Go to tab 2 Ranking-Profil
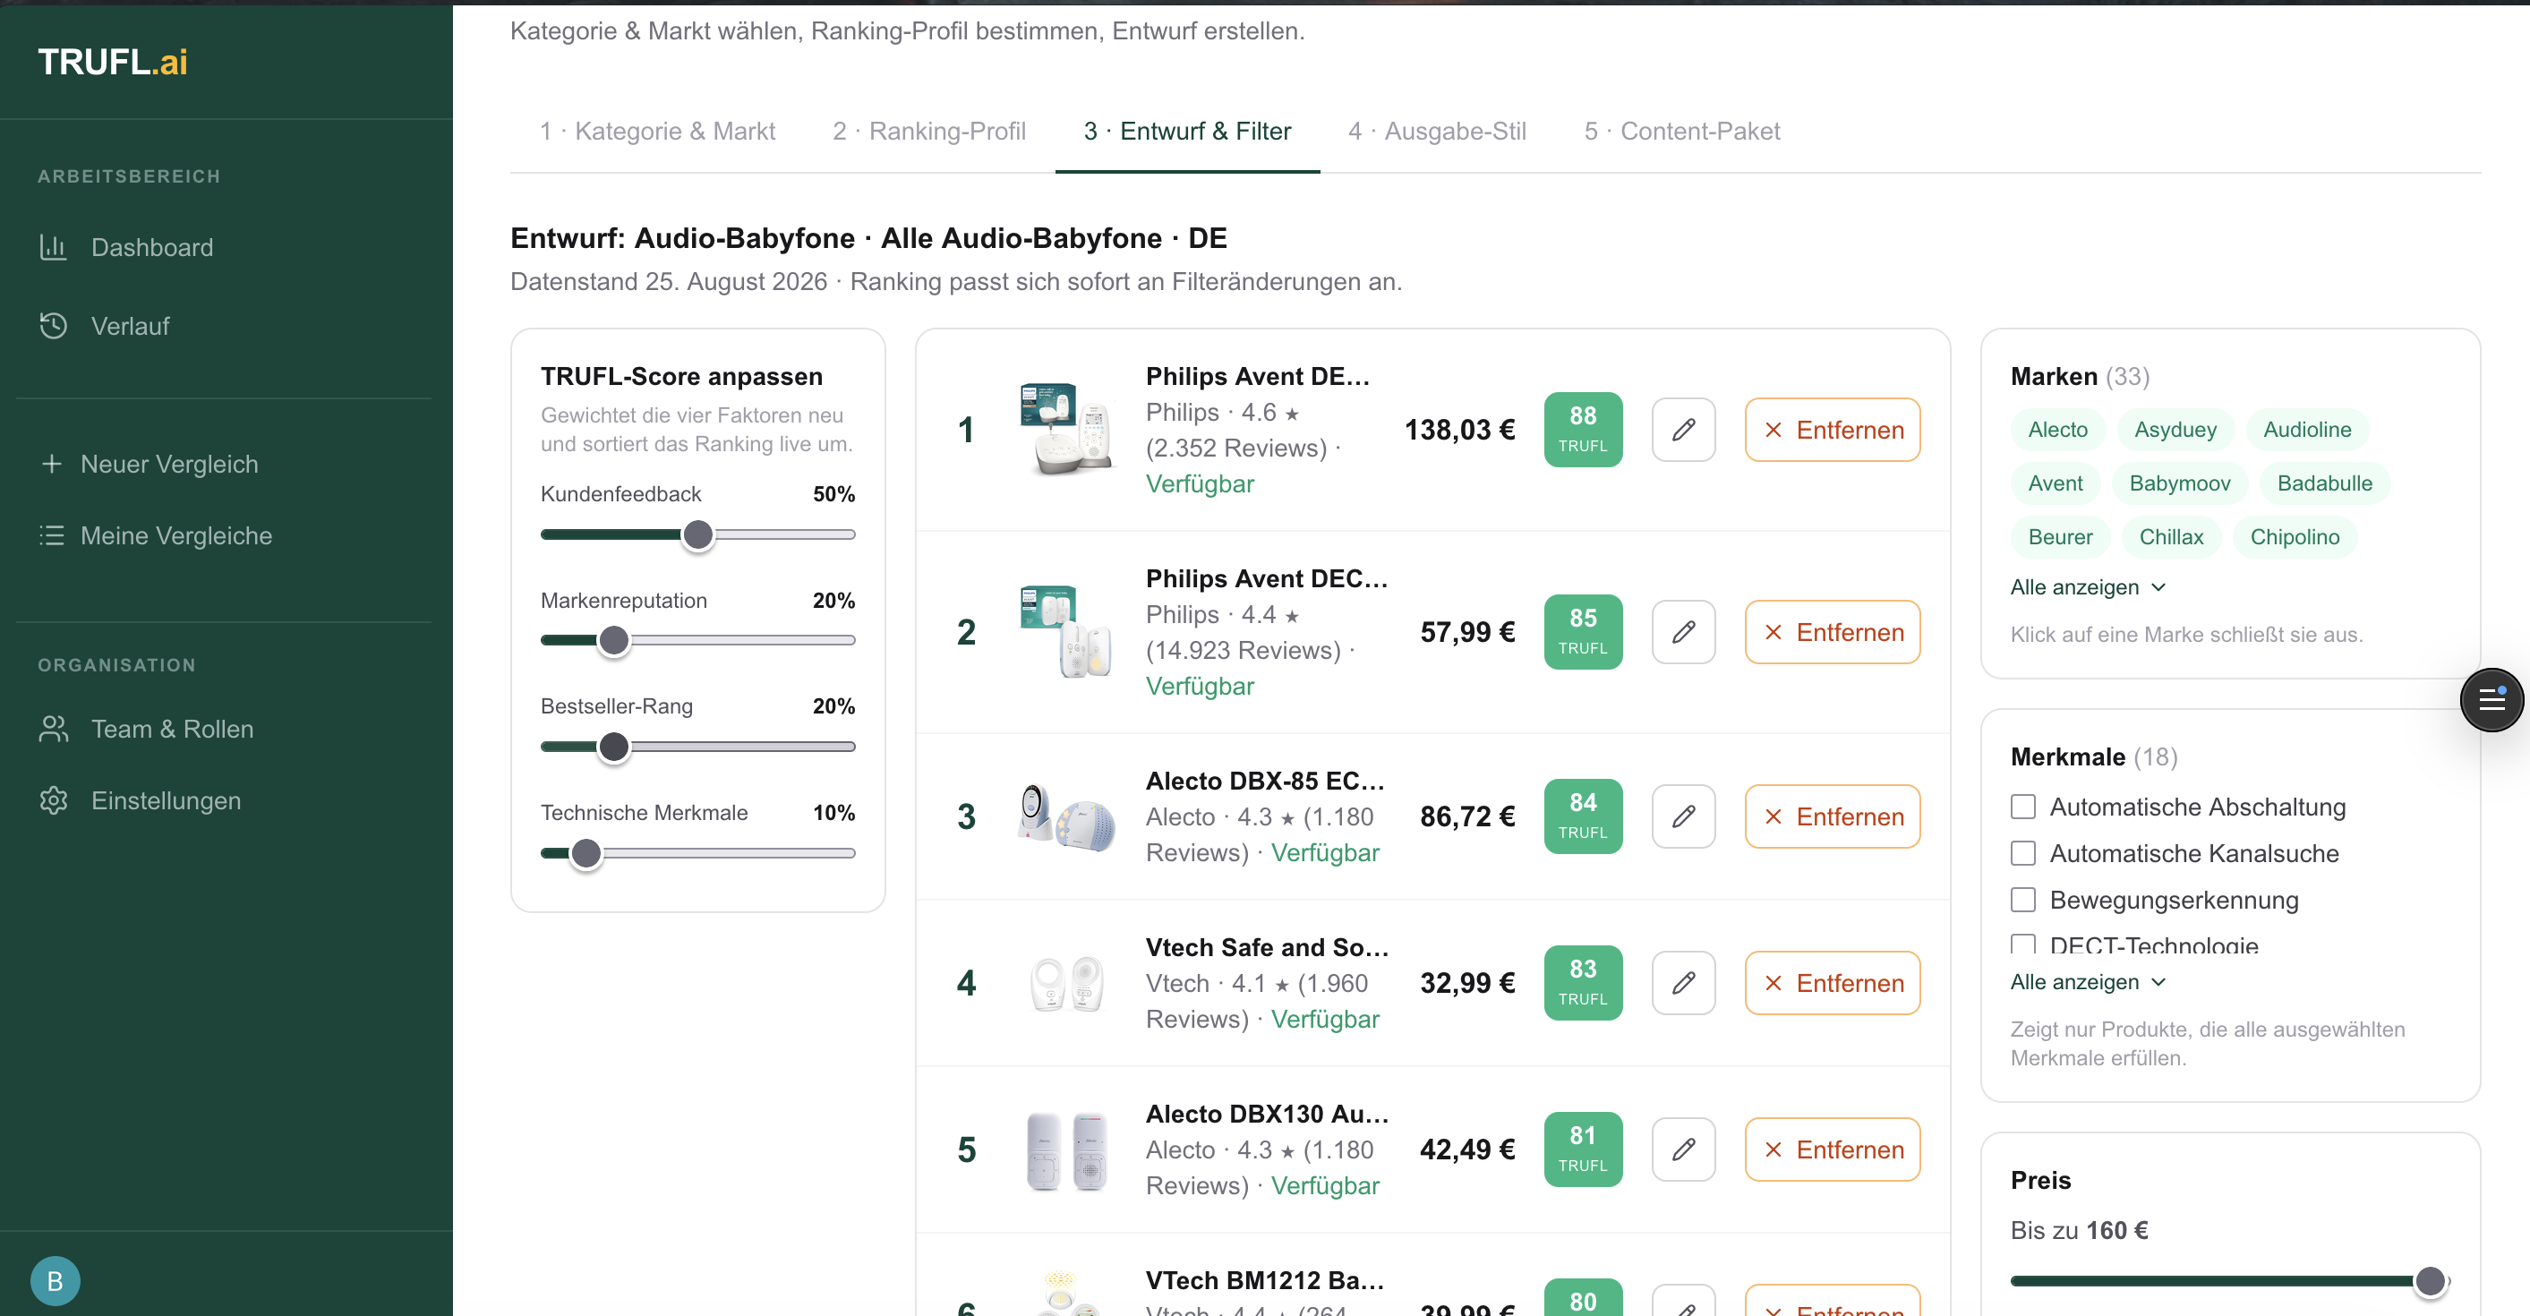Image resolution: width=2530 pixels, height=1316 pixels. point(929,131)
